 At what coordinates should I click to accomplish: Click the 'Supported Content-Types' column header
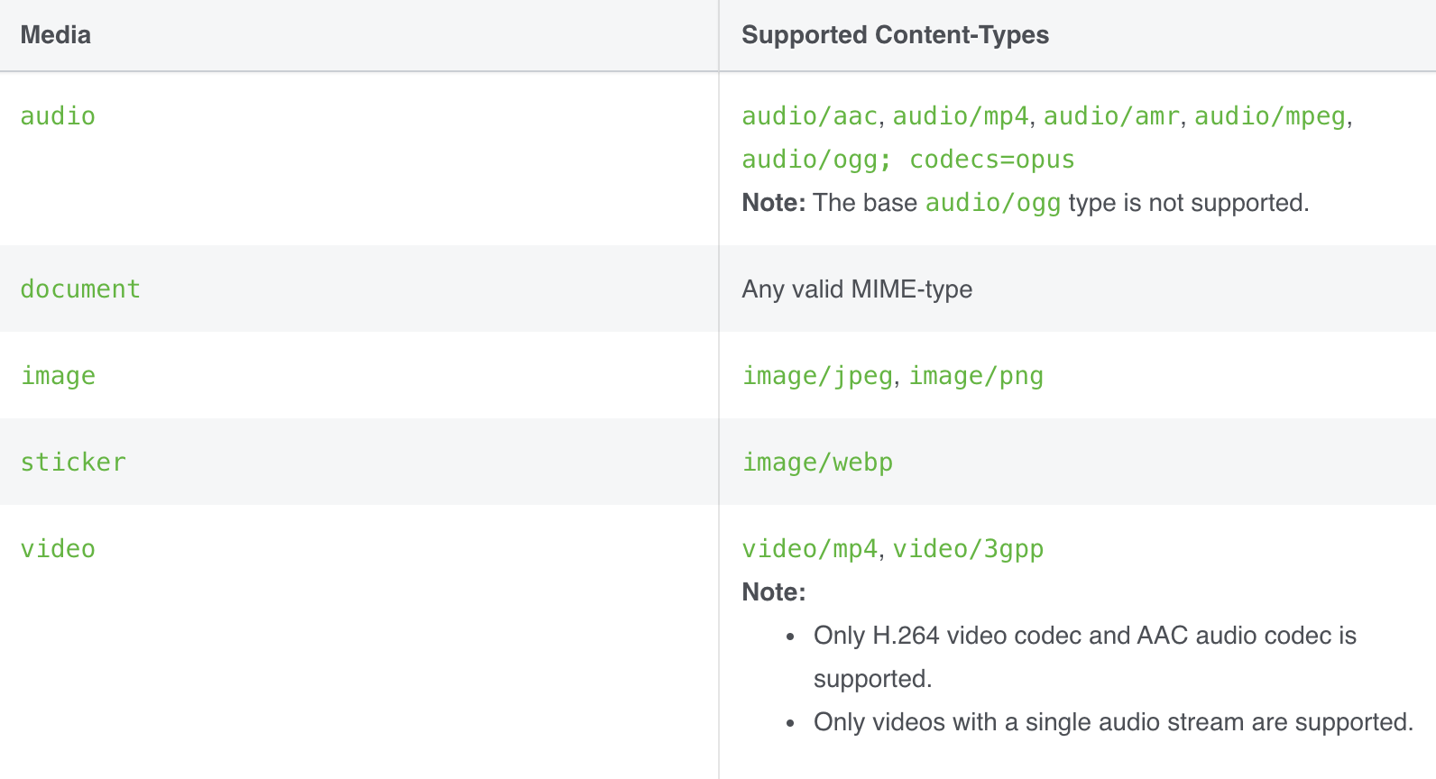tap(895, 35)
